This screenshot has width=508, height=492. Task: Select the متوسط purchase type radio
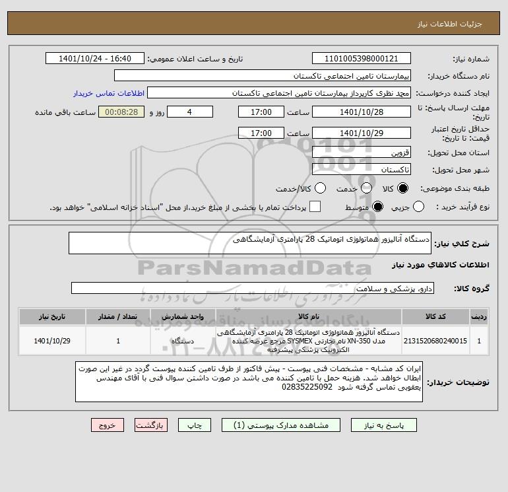pyautogui.click(x=378, y=207)
